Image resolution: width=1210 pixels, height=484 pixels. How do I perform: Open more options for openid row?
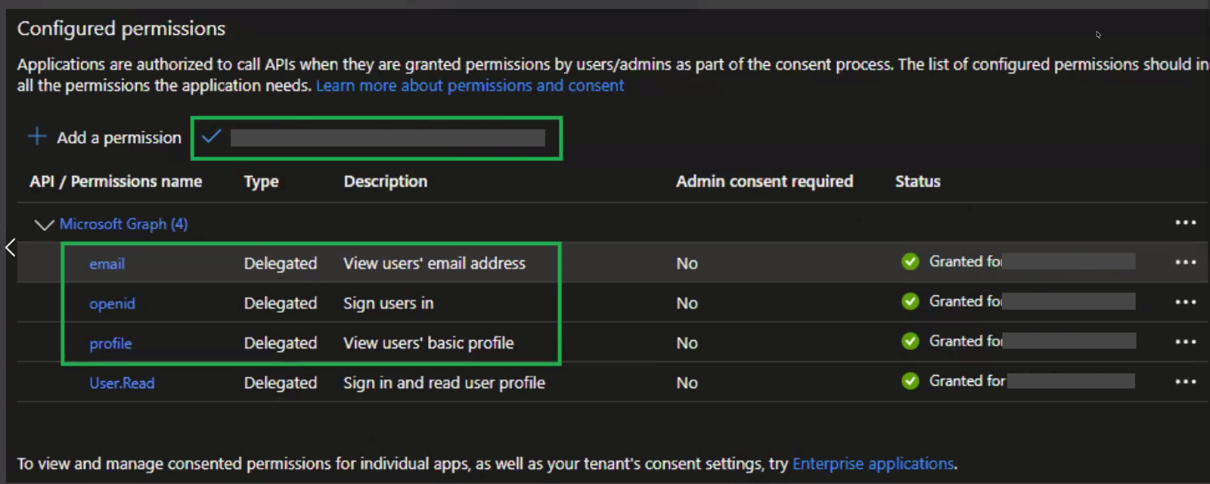point(1185,302)
